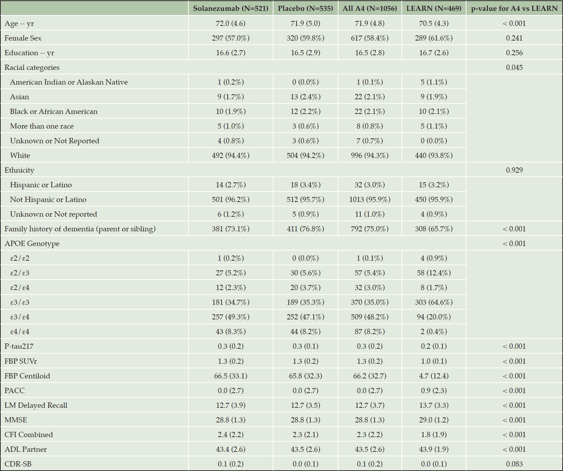The image size is (563, 471).
Task: Select the MMSE row label
Action: click(x=16, y=420)
